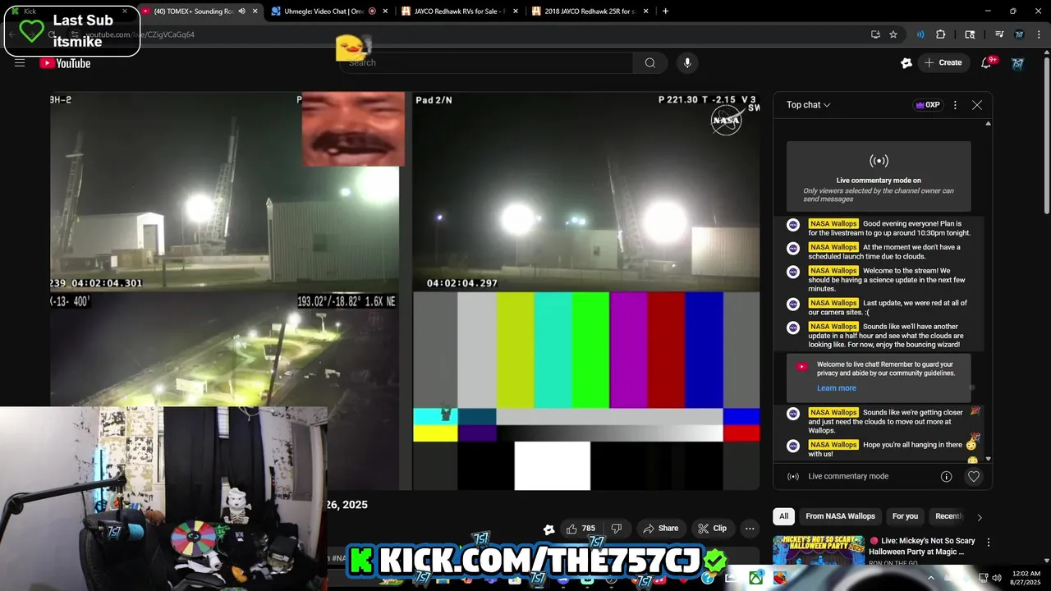
Task: Open options for Mickey's Halloween video
Action: click(989, 543)
